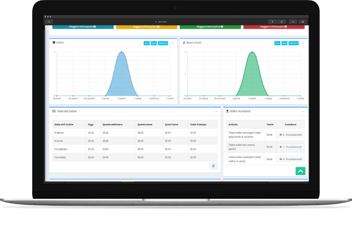
Task: View all incomplete orders in progress
Action: 291,159
